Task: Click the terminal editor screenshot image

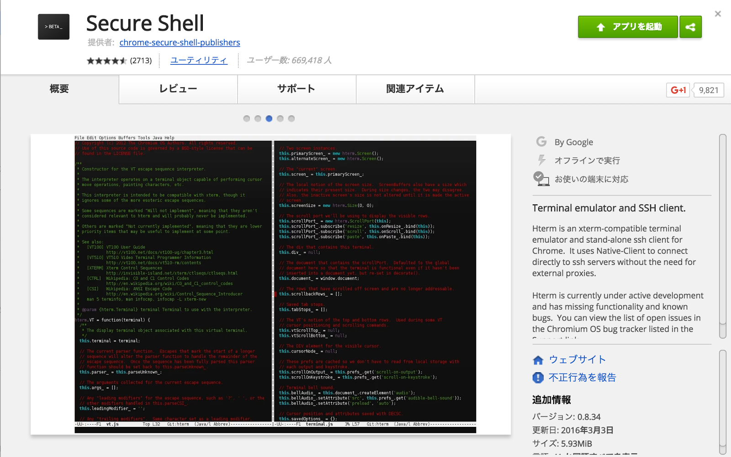Action: 275,284
